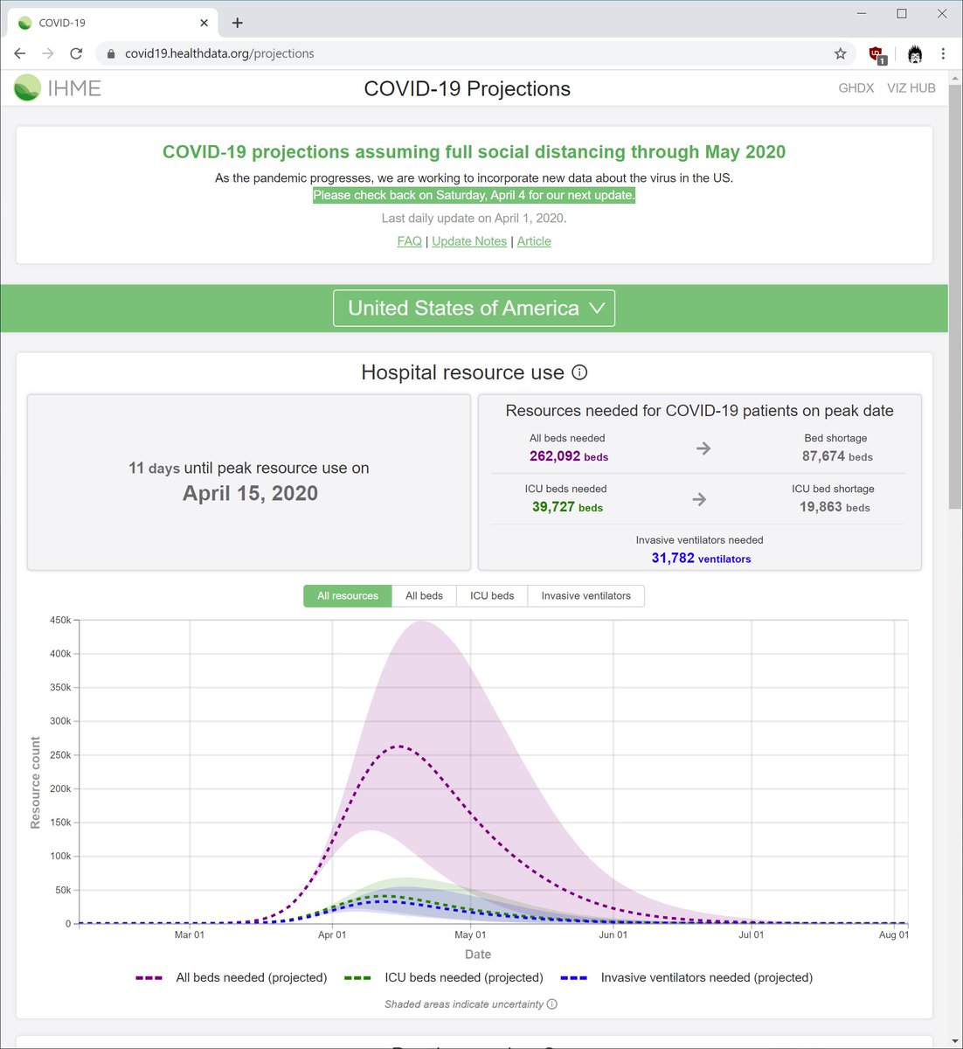Image resolution: width=963 pixels, height=1049 pixels.
Task: Click info icon next to uncertainty note
Action: click(551, 1004)
